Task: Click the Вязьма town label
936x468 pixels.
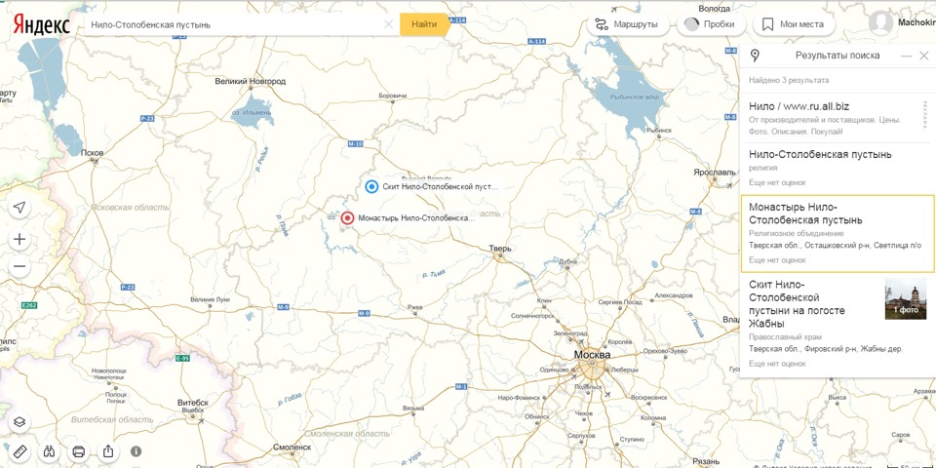Action: 412,409
